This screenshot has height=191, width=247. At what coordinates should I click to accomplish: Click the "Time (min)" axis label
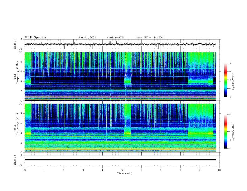(125, 173)
